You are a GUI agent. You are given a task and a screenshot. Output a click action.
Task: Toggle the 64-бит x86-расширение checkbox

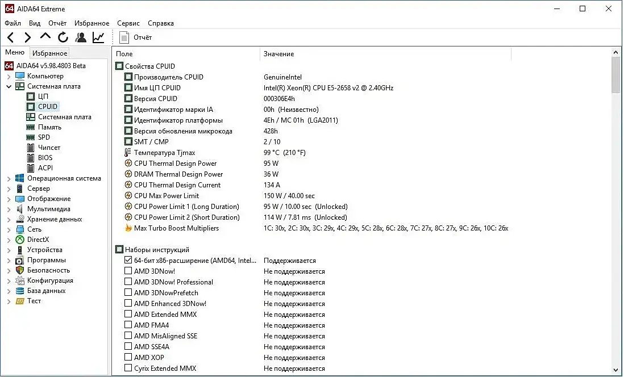128,260
